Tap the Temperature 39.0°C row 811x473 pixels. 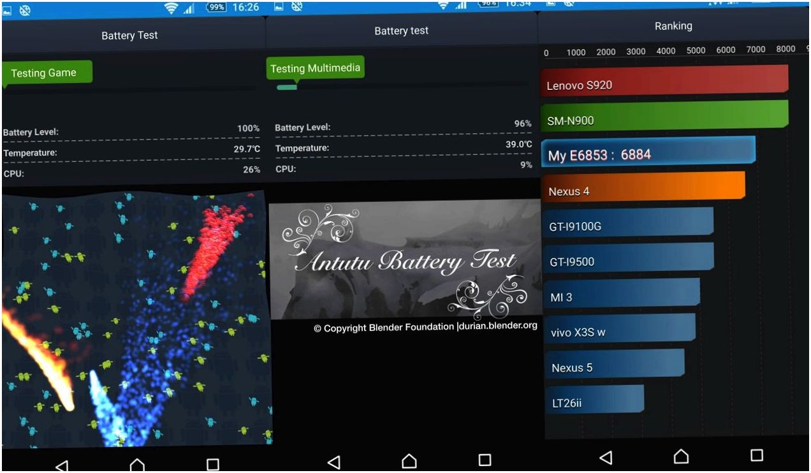point(403,147)
